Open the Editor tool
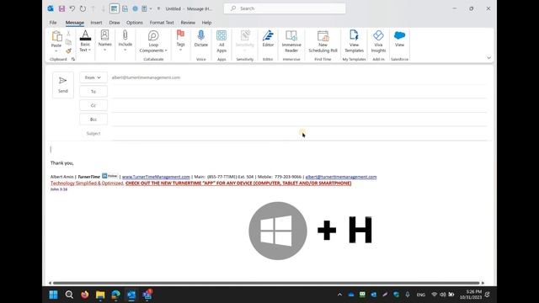 [268, 39]
